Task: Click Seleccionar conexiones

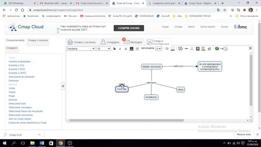Action: point(21,115)
